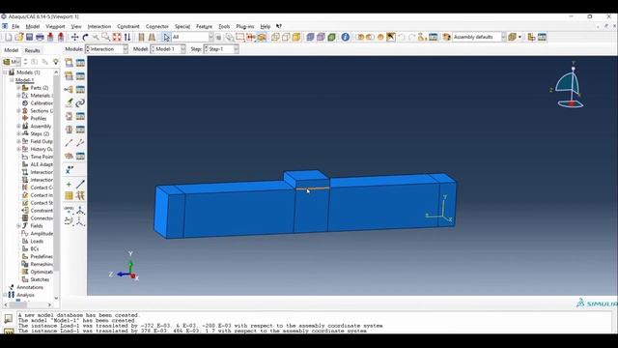Select Profiles in the model tree
Screen dimensions: 618x348
point(39,118)
